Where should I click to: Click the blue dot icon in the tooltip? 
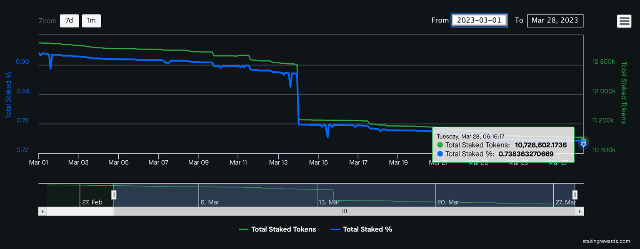[440, 154]
